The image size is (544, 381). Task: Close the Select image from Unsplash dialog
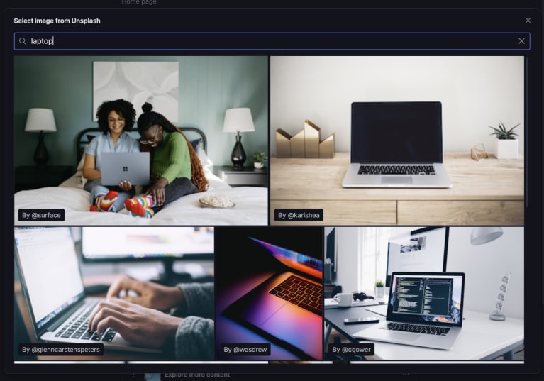coord(528,21)
